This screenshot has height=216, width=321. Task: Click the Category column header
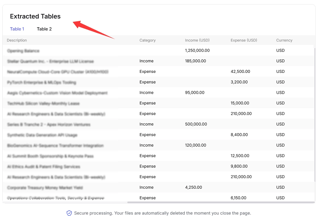tap(147, 40)
